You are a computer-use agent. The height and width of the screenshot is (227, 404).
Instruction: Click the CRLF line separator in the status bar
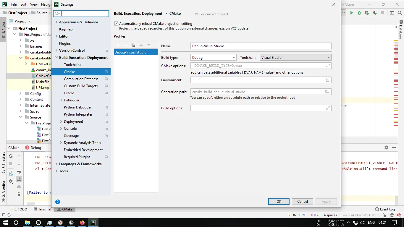pyautogui.click(x=303, y=215)
